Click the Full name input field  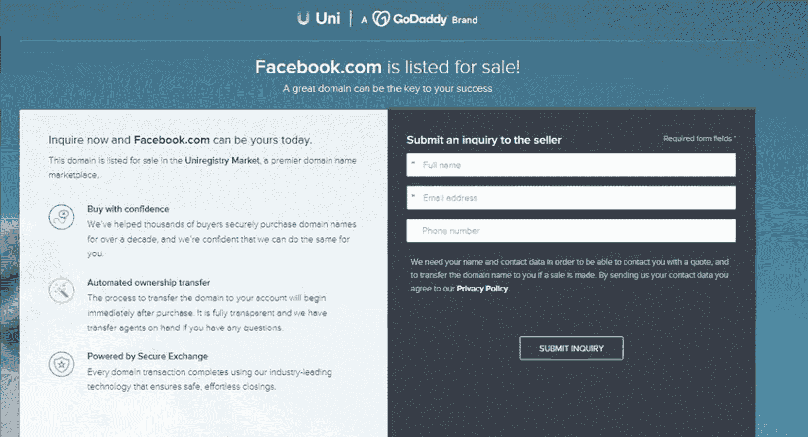pyautogui.click(x=571, y=165)
